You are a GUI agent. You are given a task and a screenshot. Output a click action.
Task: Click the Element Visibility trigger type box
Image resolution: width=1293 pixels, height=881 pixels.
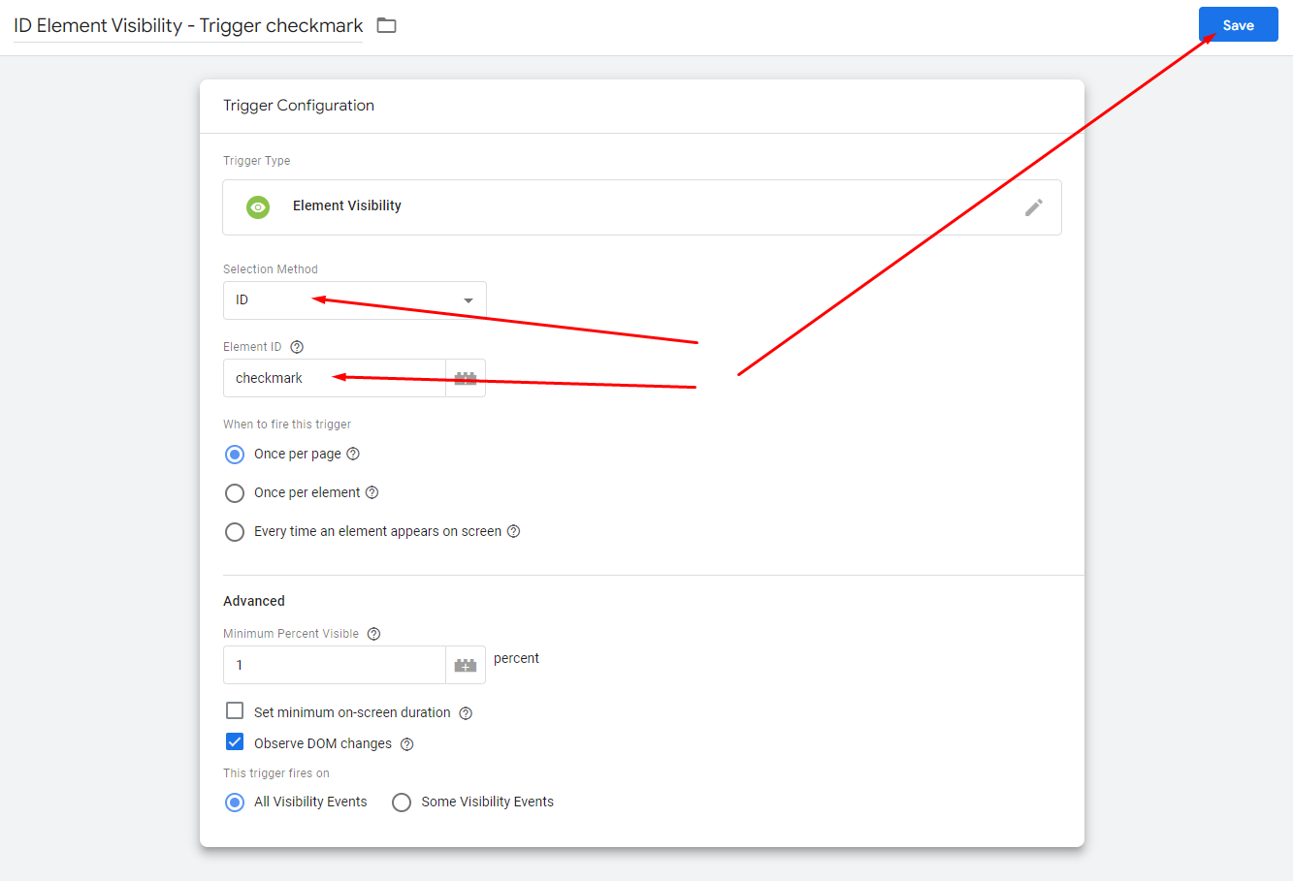(x=642, y=207)
